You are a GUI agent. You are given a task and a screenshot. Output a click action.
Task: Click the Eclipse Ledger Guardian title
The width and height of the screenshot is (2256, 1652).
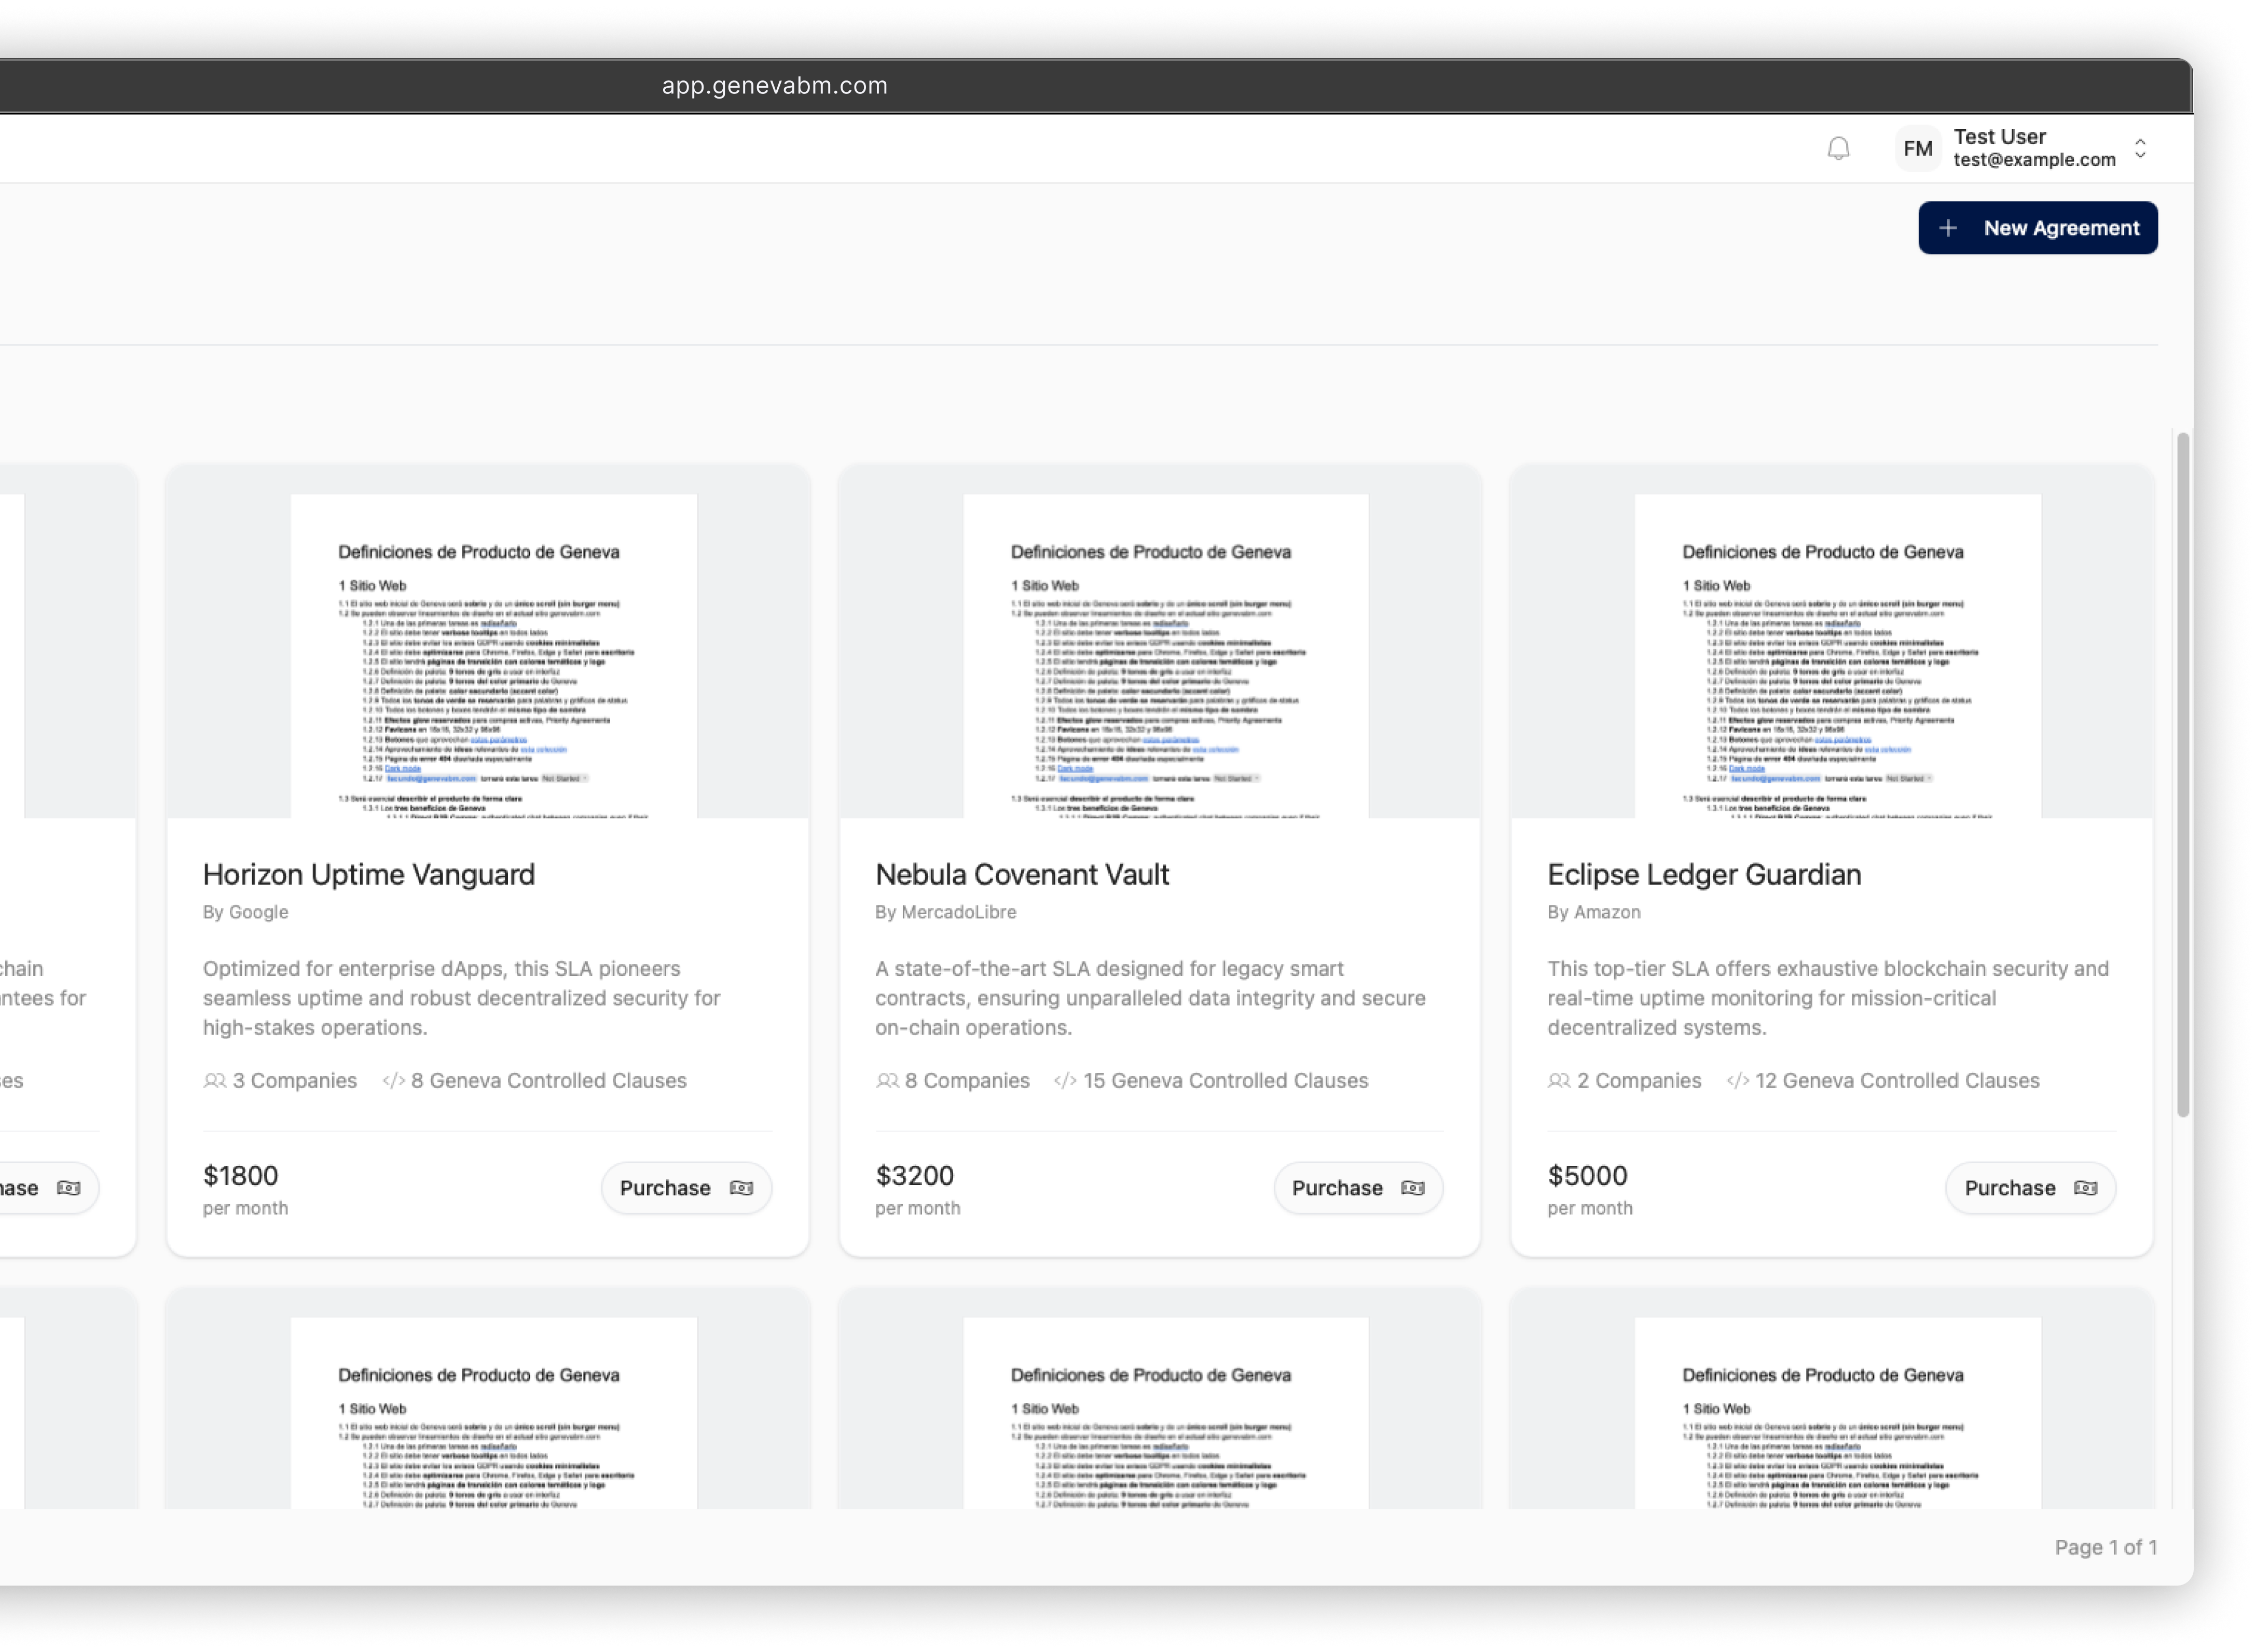[1704, 875]
